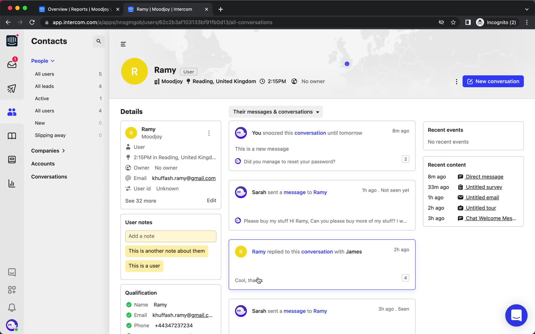Select the All users segment with 5
535x334 pixels.
pyautogui.click(x=68, y=74)
